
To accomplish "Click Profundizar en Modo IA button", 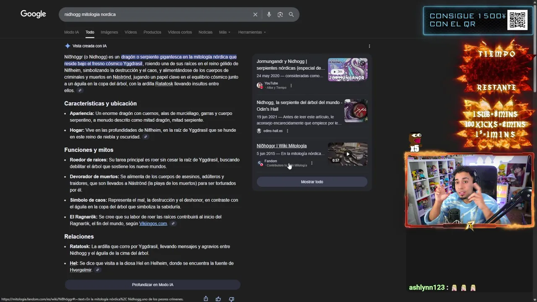I will click(x=153, y=285).
